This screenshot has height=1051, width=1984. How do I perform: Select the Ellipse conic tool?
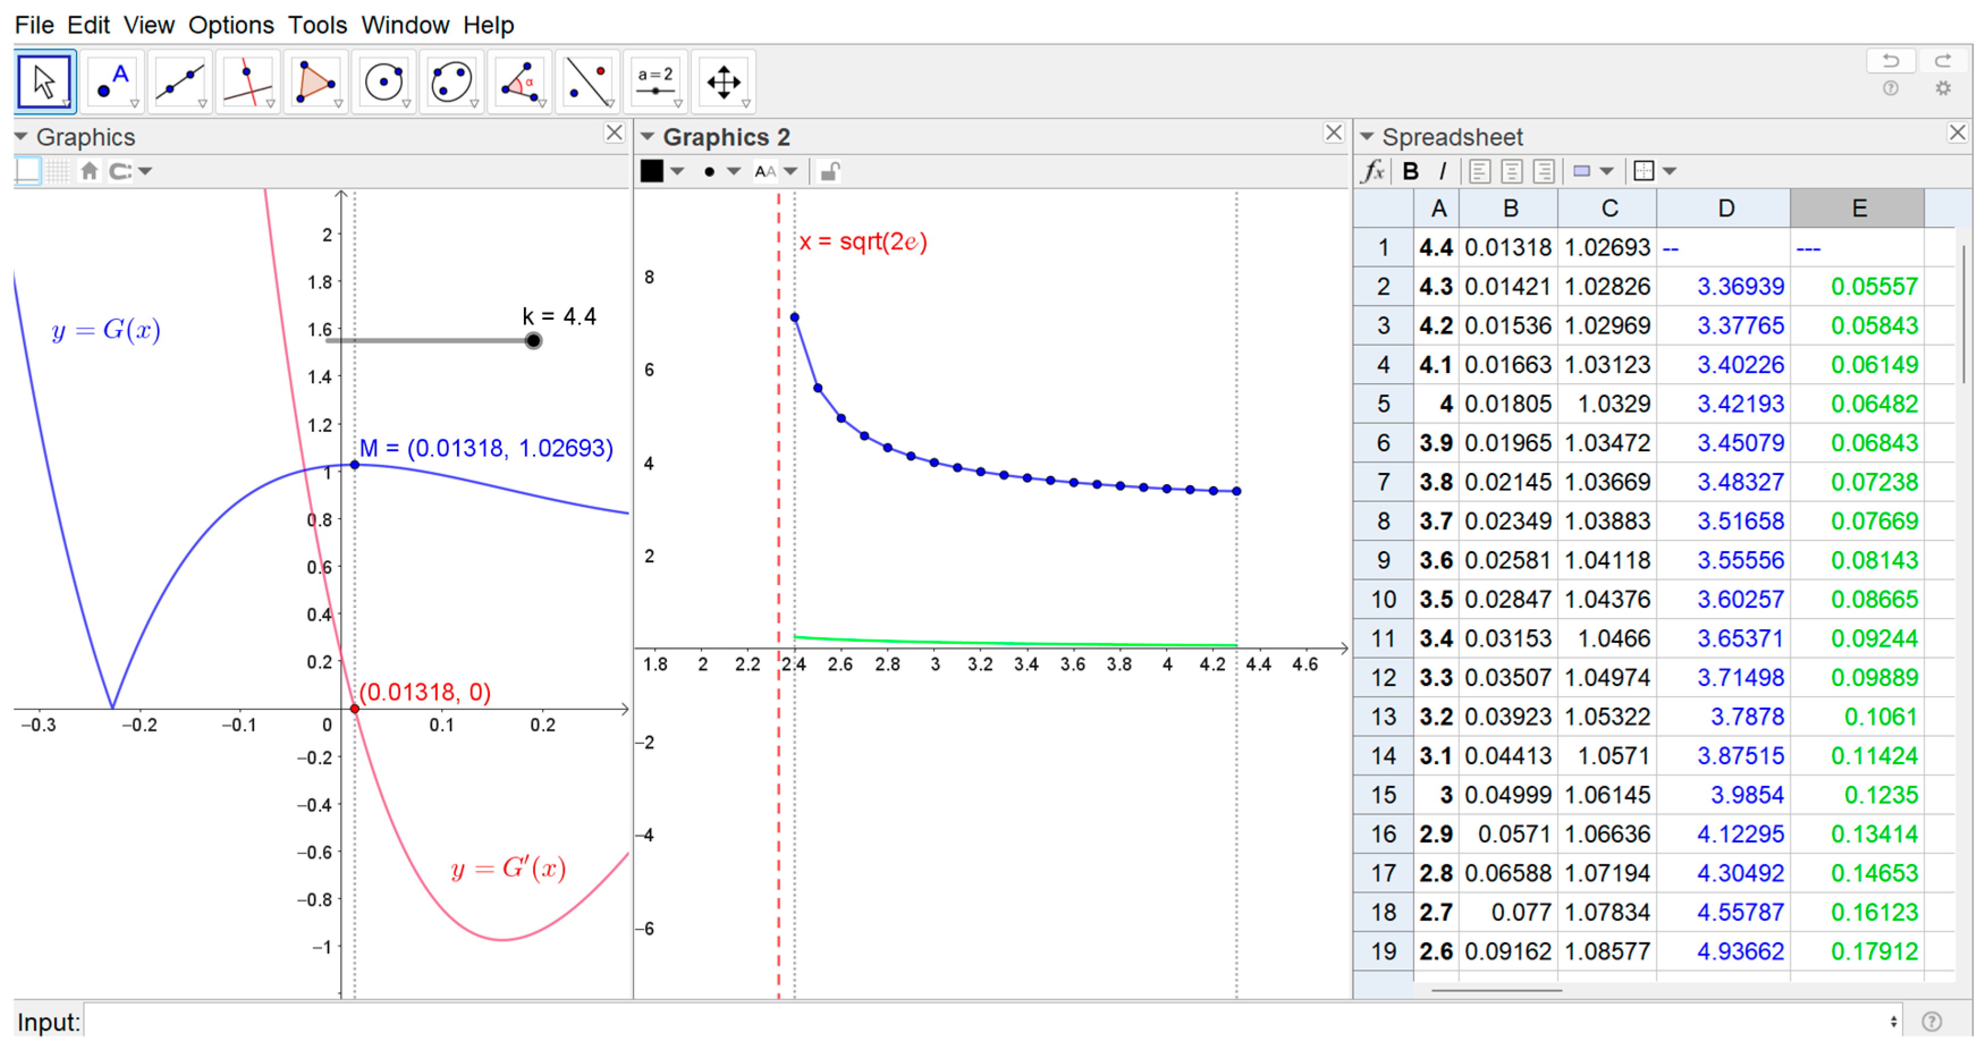pyautogui.click(x=451, y=82)
